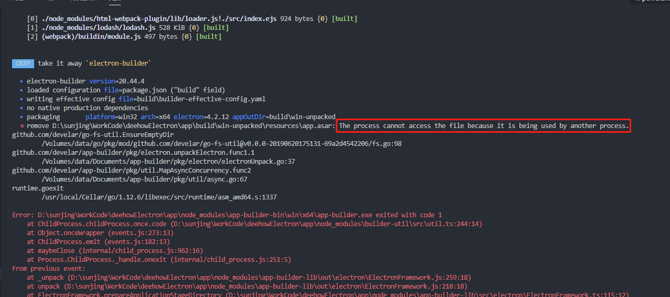Click the 'electron.unpackElectron.func1.1' stack line
Screen dimensions: 670x297
(x=133, y=153)
